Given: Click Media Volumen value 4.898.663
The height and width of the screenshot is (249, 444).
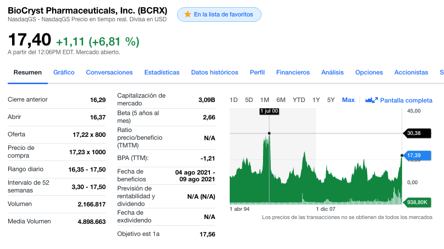Looking at the screenshot, I should (x=92, y=222).
